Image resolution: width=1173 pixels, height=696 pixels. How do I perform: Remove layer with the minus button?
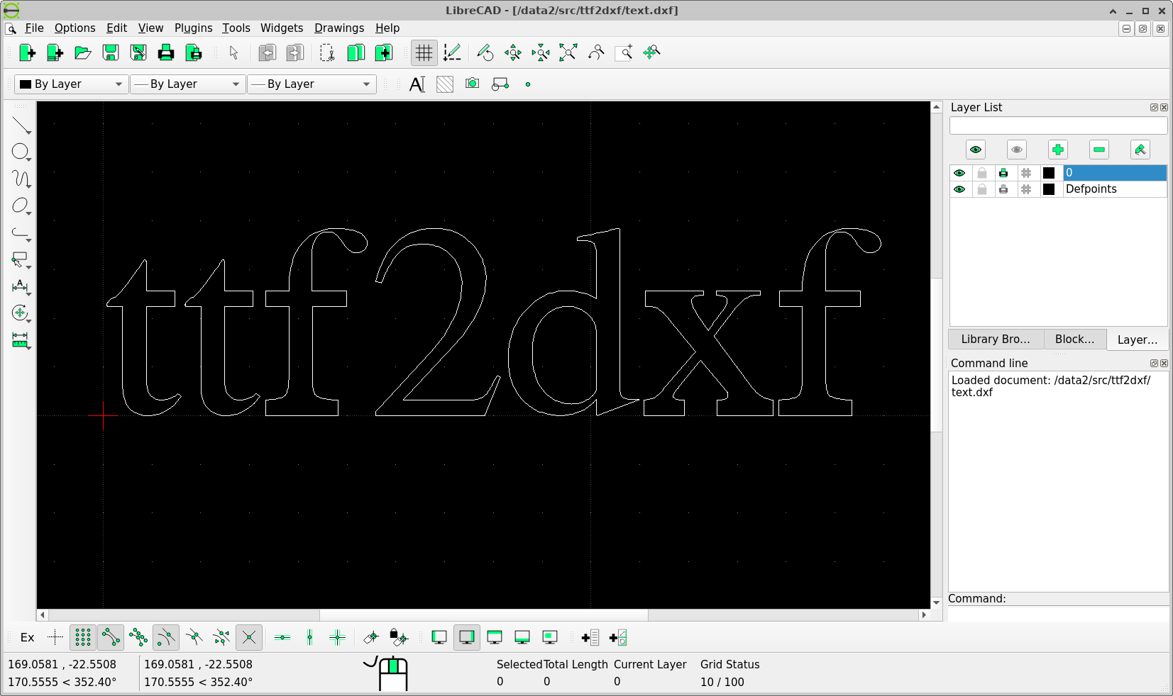pyautogui.click(x=1099, y=150)
